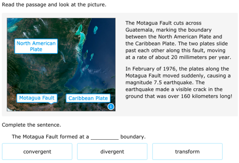Select the Caribbean Plate map label
This screenshot has height=163, width=239.
coord(88,98)
